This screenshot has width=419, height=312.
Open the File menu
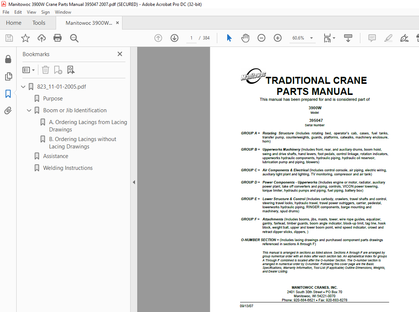[x=6, y=12]
